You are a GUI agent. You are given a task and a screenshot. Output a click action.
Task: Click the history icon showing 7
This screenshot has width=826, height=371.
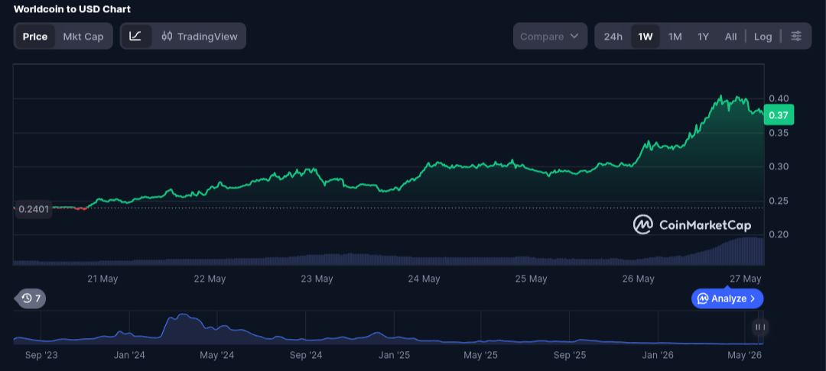click(x=31, y=299)
